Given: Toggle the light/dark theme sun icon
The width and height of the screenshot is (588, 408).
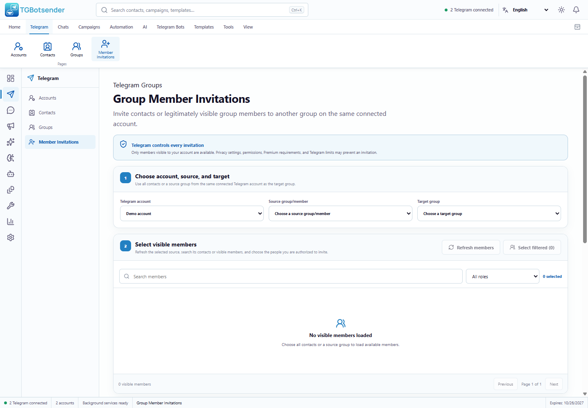Looking at the screenshot, I should coord(561,10).
